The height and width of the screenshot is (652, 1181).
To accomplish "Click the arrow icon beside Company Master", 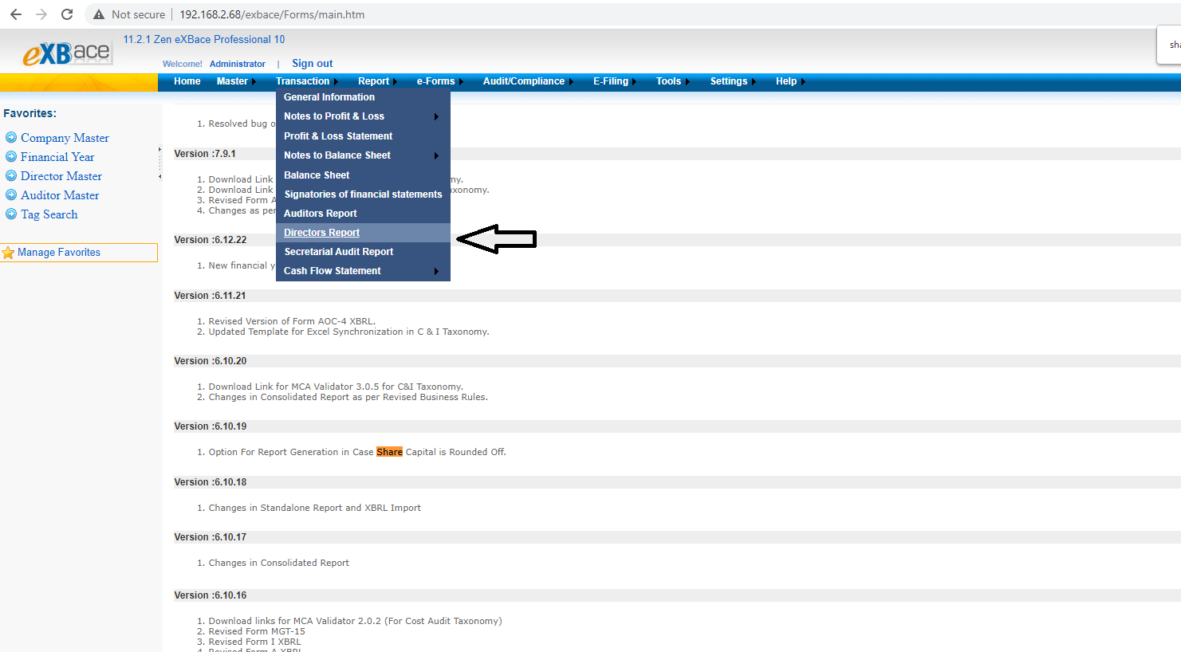I will point(11,137).
